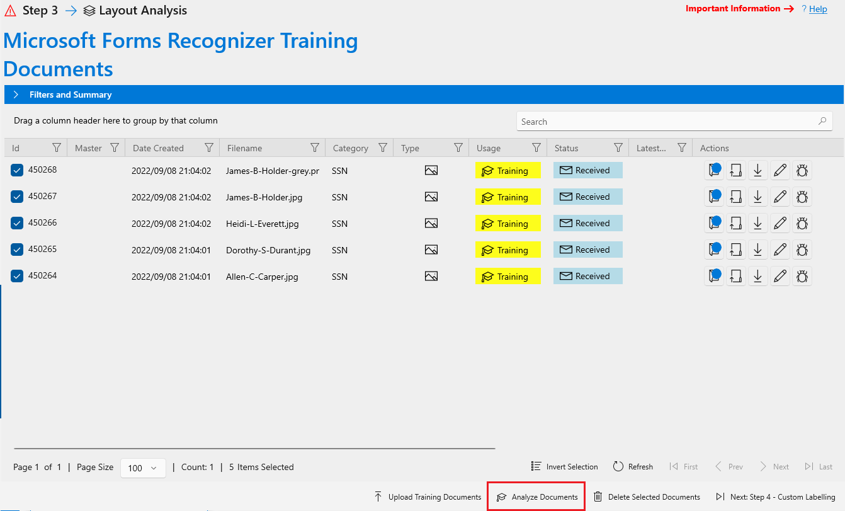The width and height of the screenshot is (845, 511).
Task: Open the document viewer for row 450266
Action: 714,223
